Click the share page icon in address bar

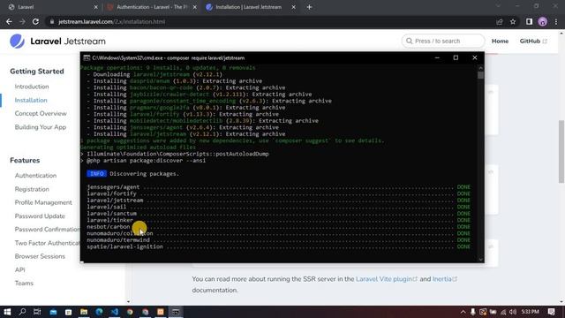point(500,21)
